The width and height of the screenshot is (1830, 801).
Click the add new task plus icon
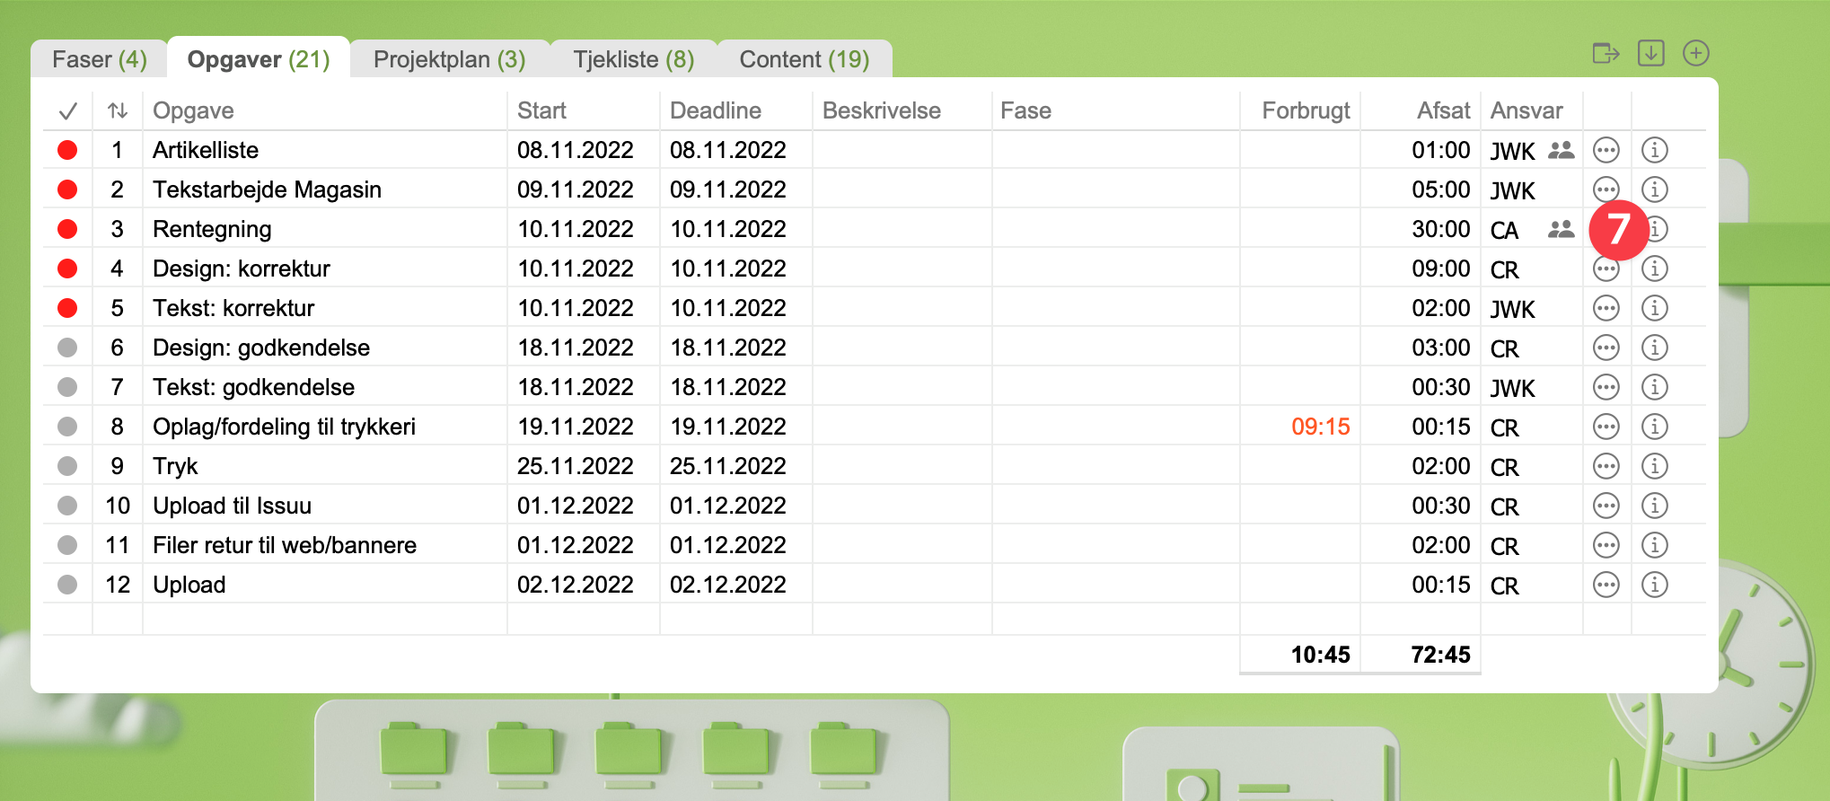click(x=1695, y=53)
